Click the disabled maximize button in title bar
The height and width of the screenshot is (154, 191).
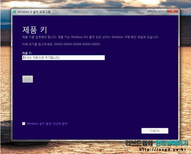point(164,11)
